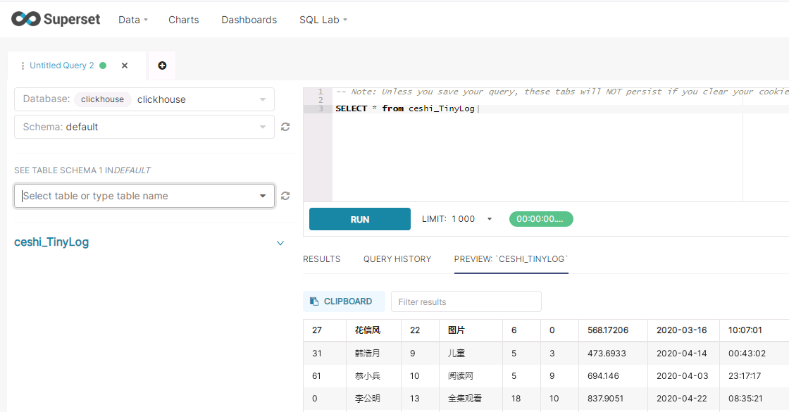Screen dimensions: 789x412
Task: Copy results with Clipboard button
Action: click(344, 301)
